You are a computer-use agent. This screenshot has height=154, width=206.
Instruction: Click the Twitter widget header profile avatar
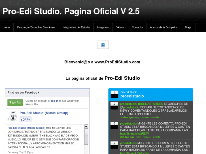tap(114, 94)
